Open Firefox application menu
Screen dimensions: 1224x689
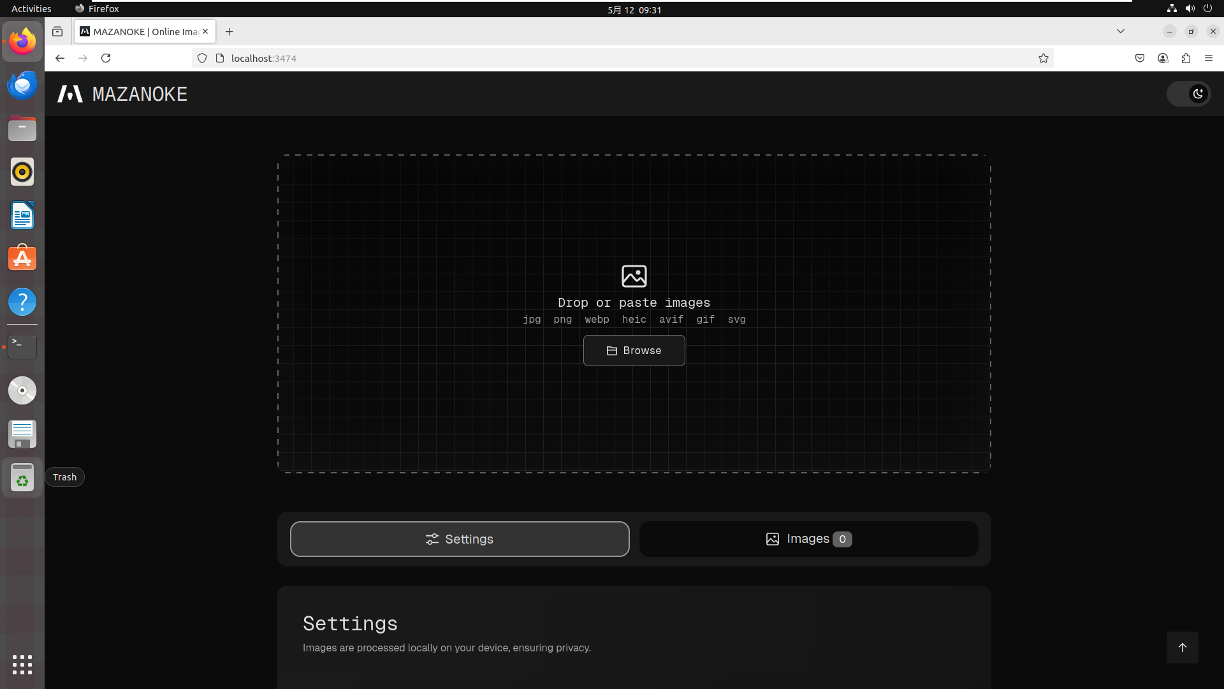(x=1209, y=58)
